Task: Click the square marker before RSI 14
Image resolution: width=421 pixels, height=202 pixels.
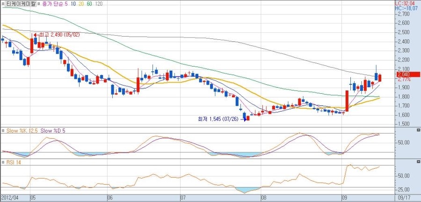Action: pyautogui.click(x=3, y=163)
